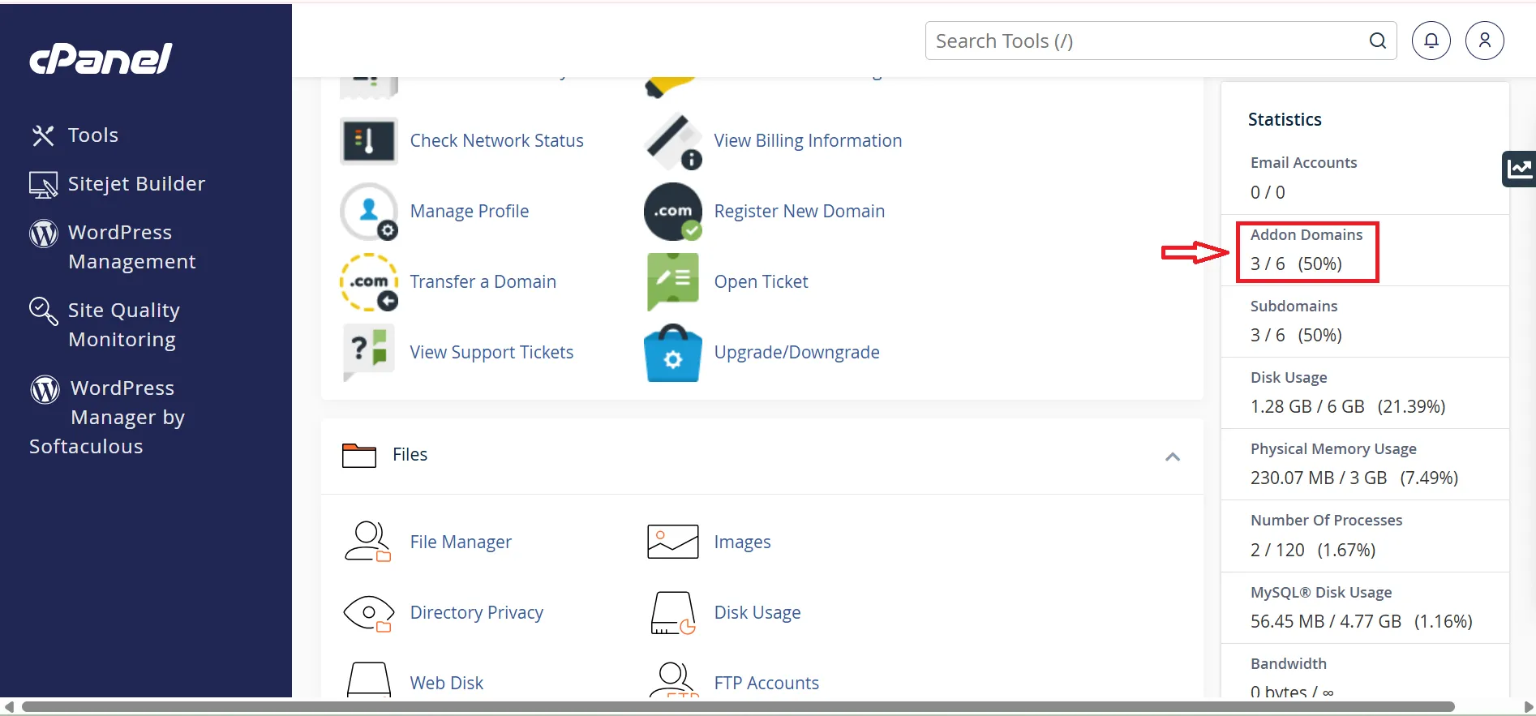The image size is (1536, 716).
Task: Click the Register New Domain .com icon
Action: (x=673, y=212)
